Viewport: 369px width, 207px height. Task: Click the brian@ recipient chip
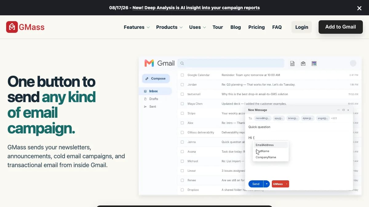[x=293, y=118]
